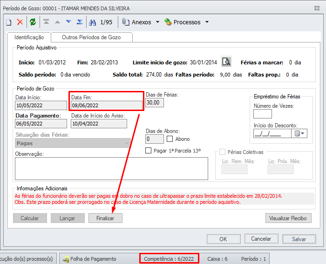Click Caixa : 6 in status bar
The width and height of the screenshot is (326, 264).
(x=217, y=259)
